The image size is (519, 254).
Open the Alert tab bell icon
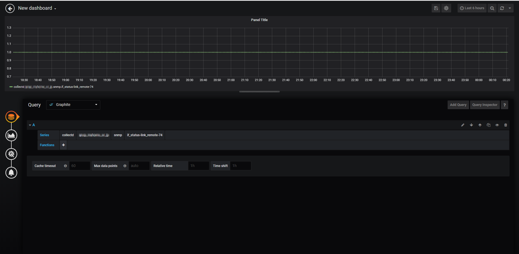pos(11,173)
